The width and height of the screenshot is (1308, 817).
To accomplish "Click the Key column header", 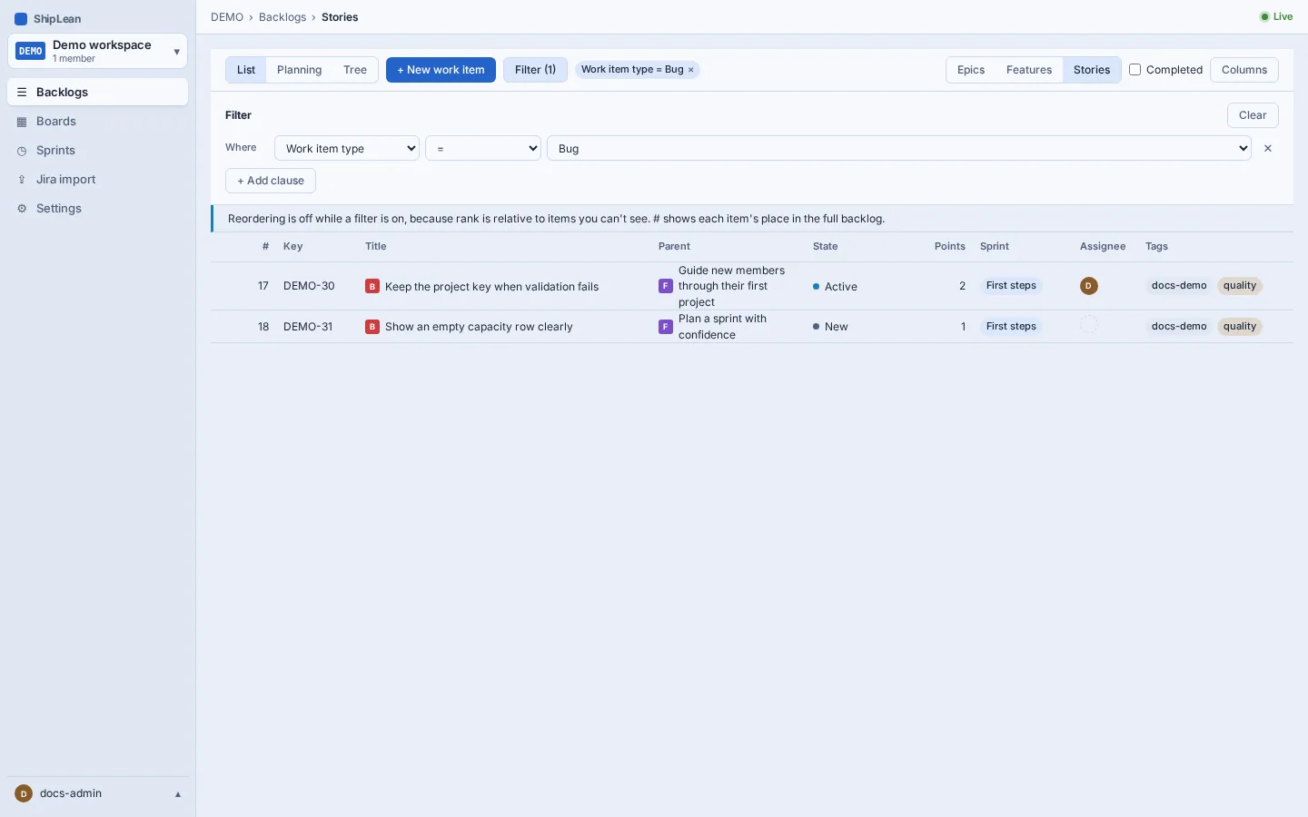I will coord(292,247).
